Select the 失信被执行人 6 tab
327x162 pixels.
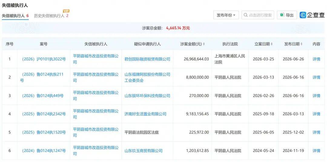(15, 16)
